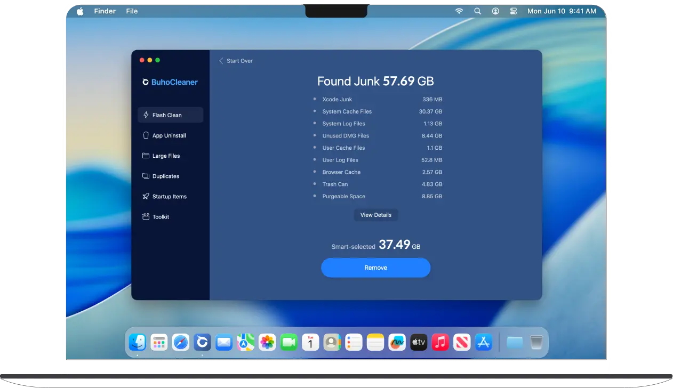Viewport: 673px width, 388px height.
Task: Select the Flash Clean lightning icon
Action: [146, 115]
